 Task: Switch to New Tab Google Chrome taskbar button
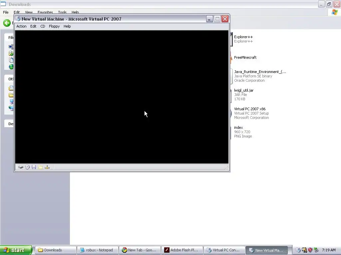pyautogui.click(x=140, y=250)
